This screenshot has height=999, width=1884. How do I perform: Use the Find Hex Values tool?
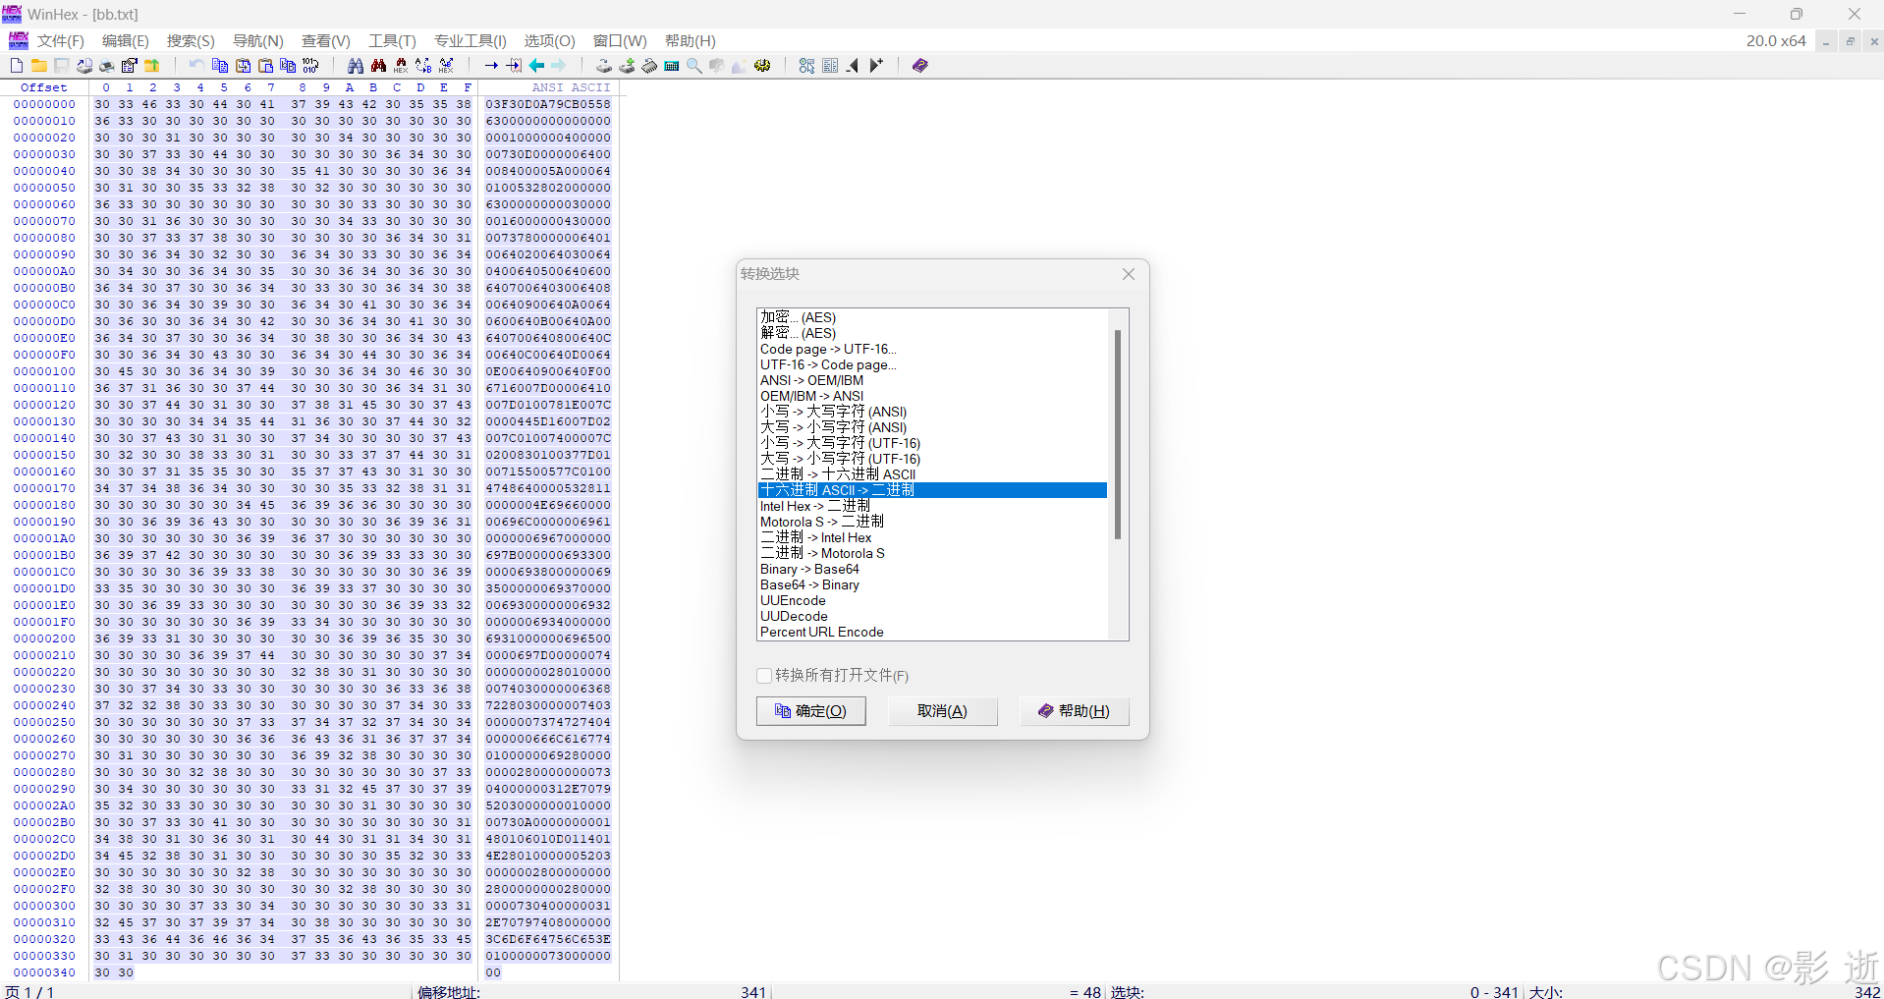401,66
